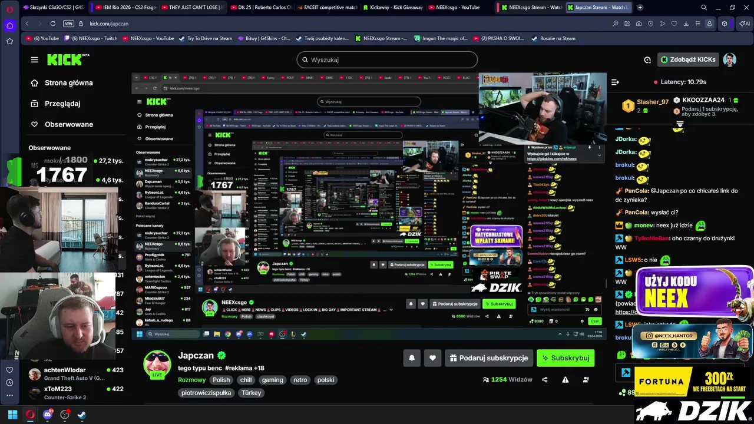754x424 pixels.
Task: Click the user icon beside the report triangle
Action: [586, 380]
